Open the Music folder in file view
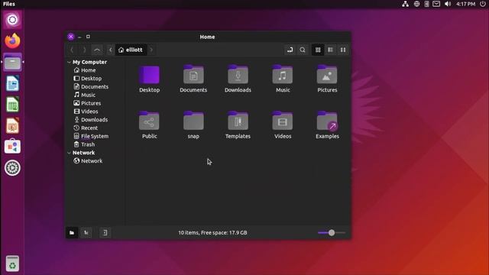Image resolution: width=489 pixels, height=275 pixels. coord(283,75)
